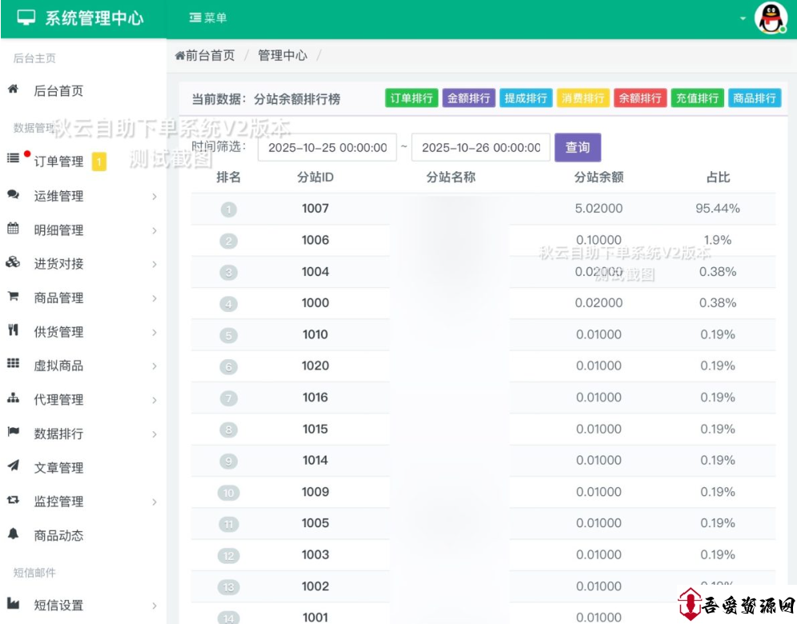Expand the 短信设置 submenu chevron

(x=154, y=606)
